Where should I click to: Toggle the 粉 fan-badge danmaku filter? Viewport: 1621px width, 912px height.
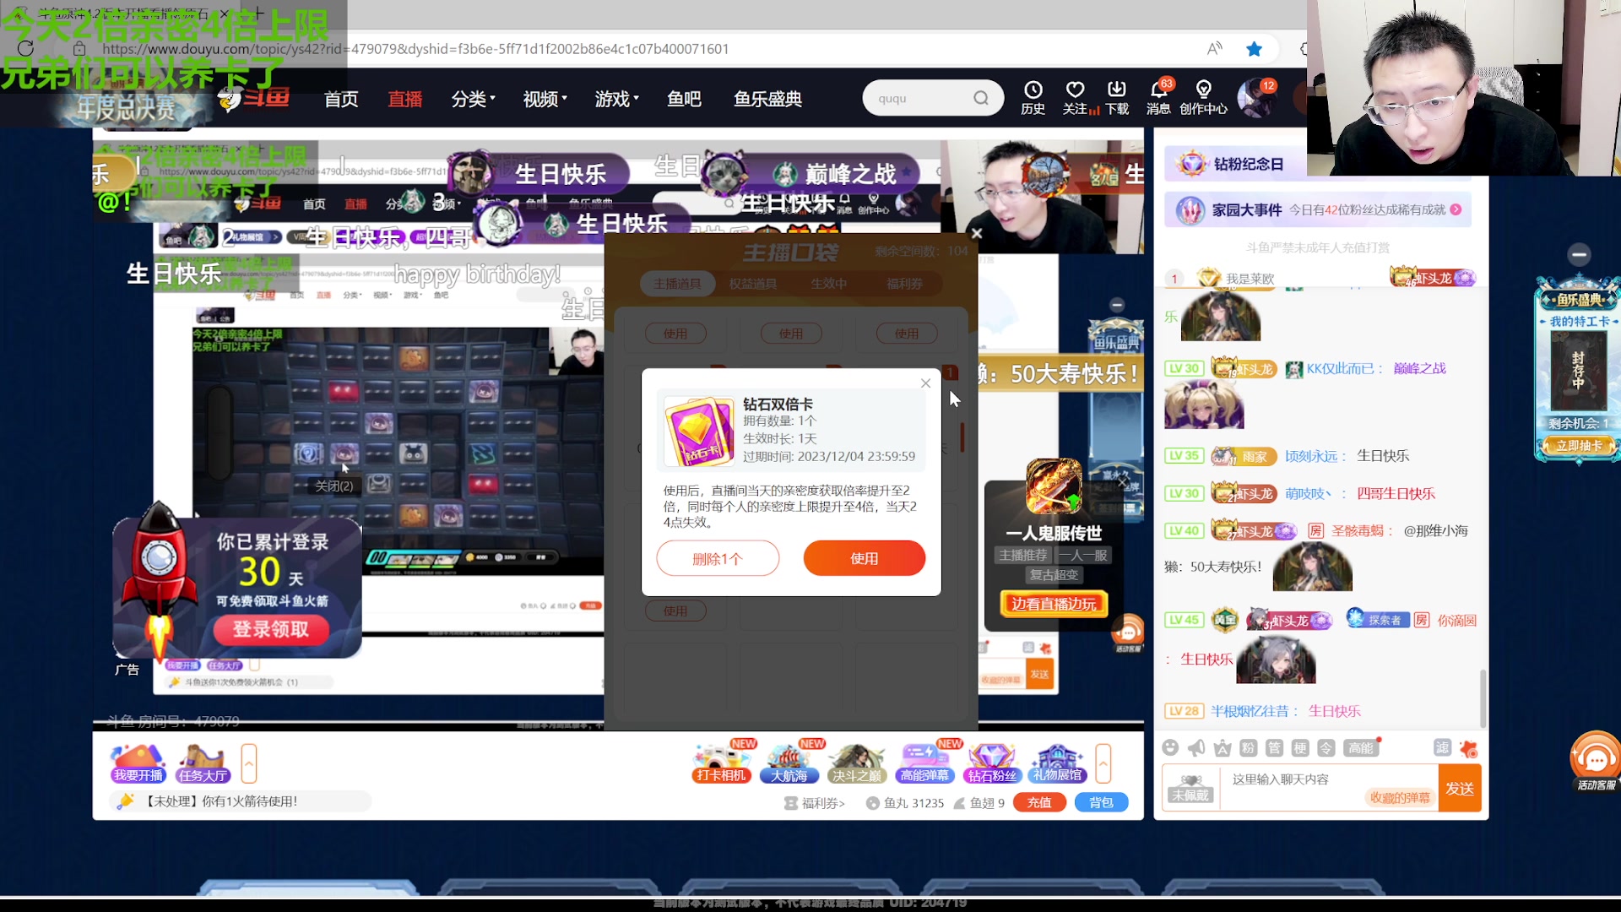1248,748
